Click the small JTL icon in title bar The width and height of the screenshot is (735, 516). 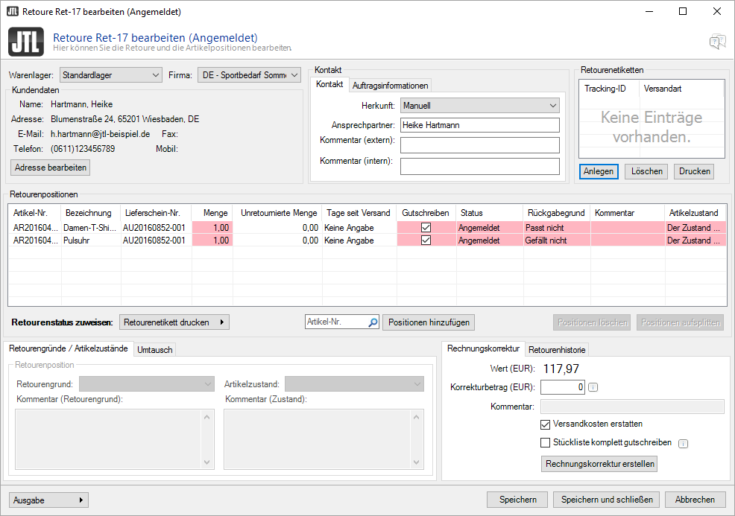(x=12, y=12)
